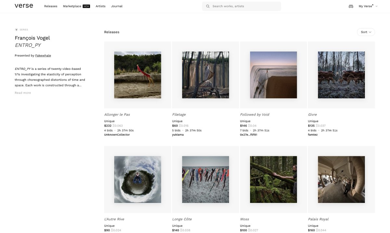
Task: Open the Artists nav item
Action: coord(100,6)
